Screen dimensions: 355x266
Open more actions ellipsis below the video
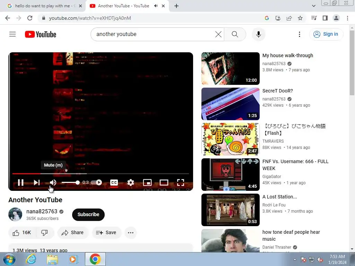coord(131,232)
